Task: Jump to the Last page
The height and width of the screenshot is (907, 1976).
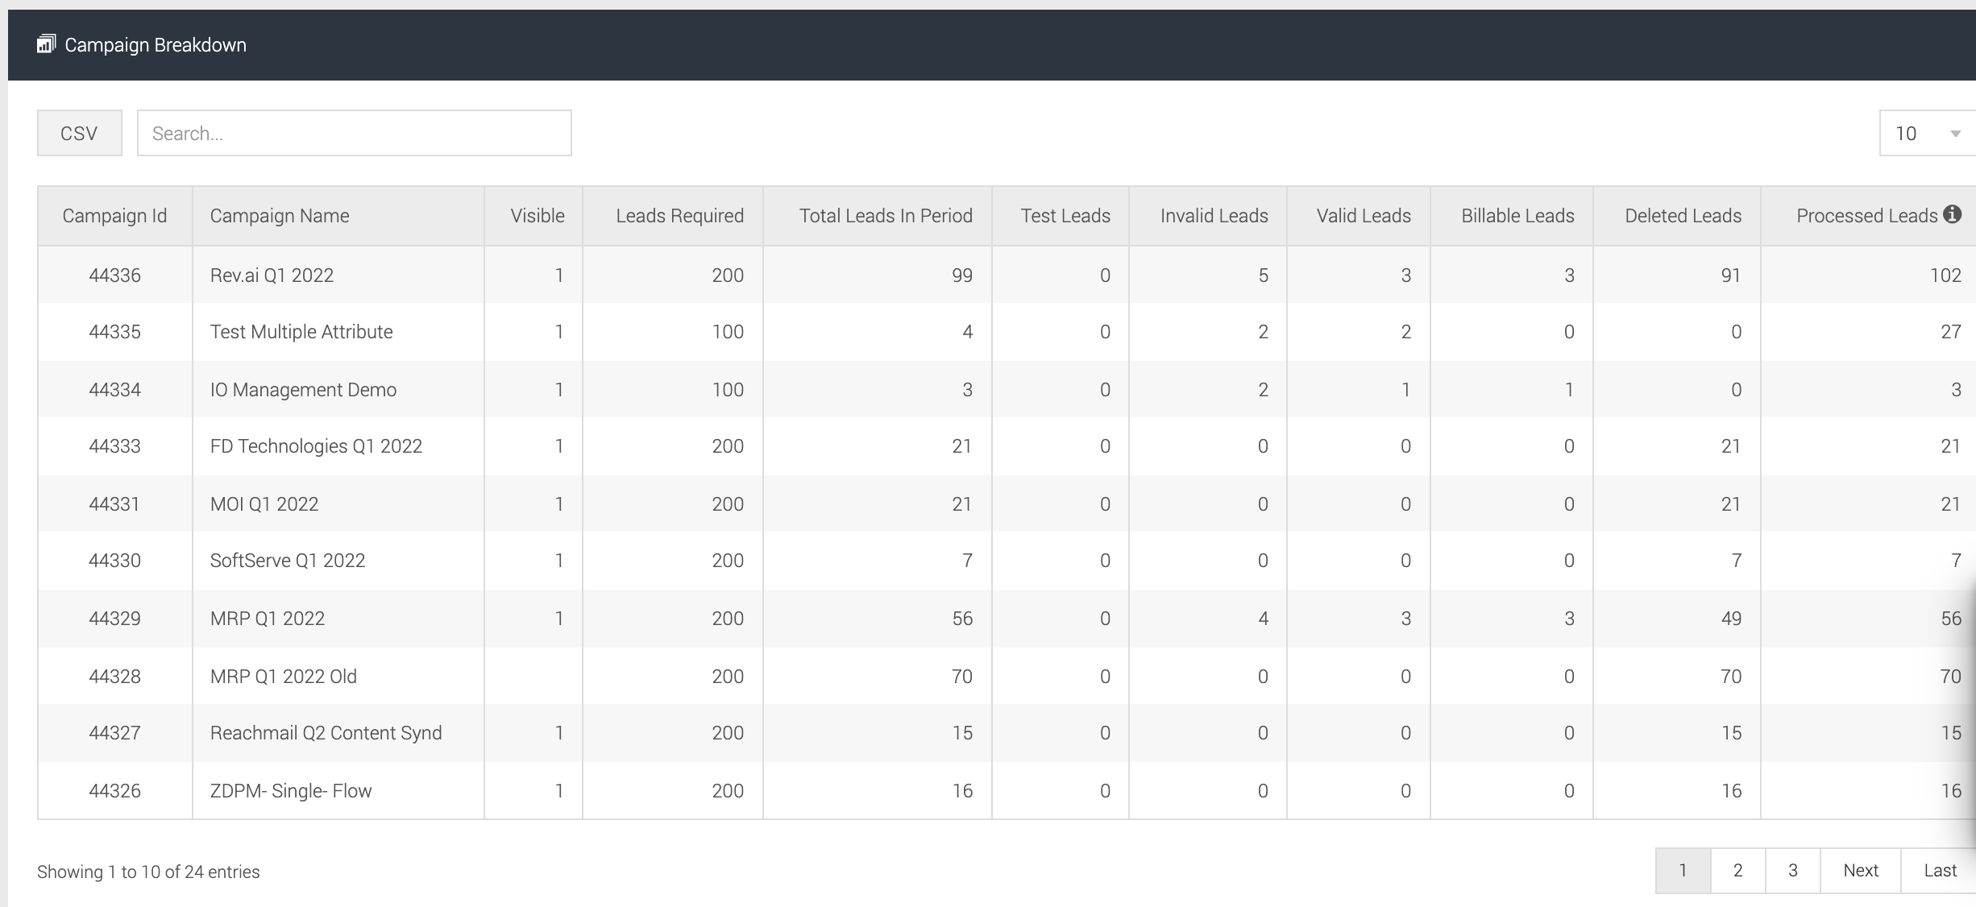Action: click(1940, 870)
